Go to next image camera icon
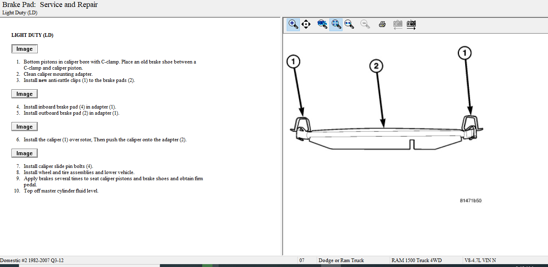This screenshot has height=267, width=548. (411, 24)
